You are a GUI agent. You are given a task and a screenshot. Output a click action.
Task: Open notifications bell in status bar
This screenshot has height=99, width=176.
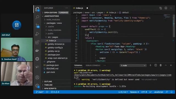click(172, 92)
